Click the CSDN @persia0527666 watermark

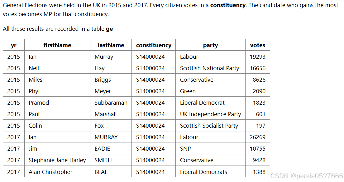coord(307,176)
